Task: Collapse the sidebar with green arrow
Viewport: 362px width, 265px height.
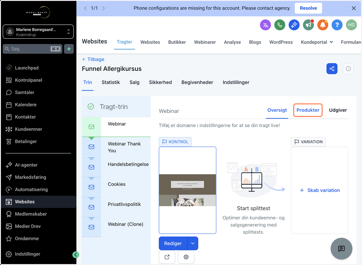Action: pyautogui.click(x=76, y=255)
